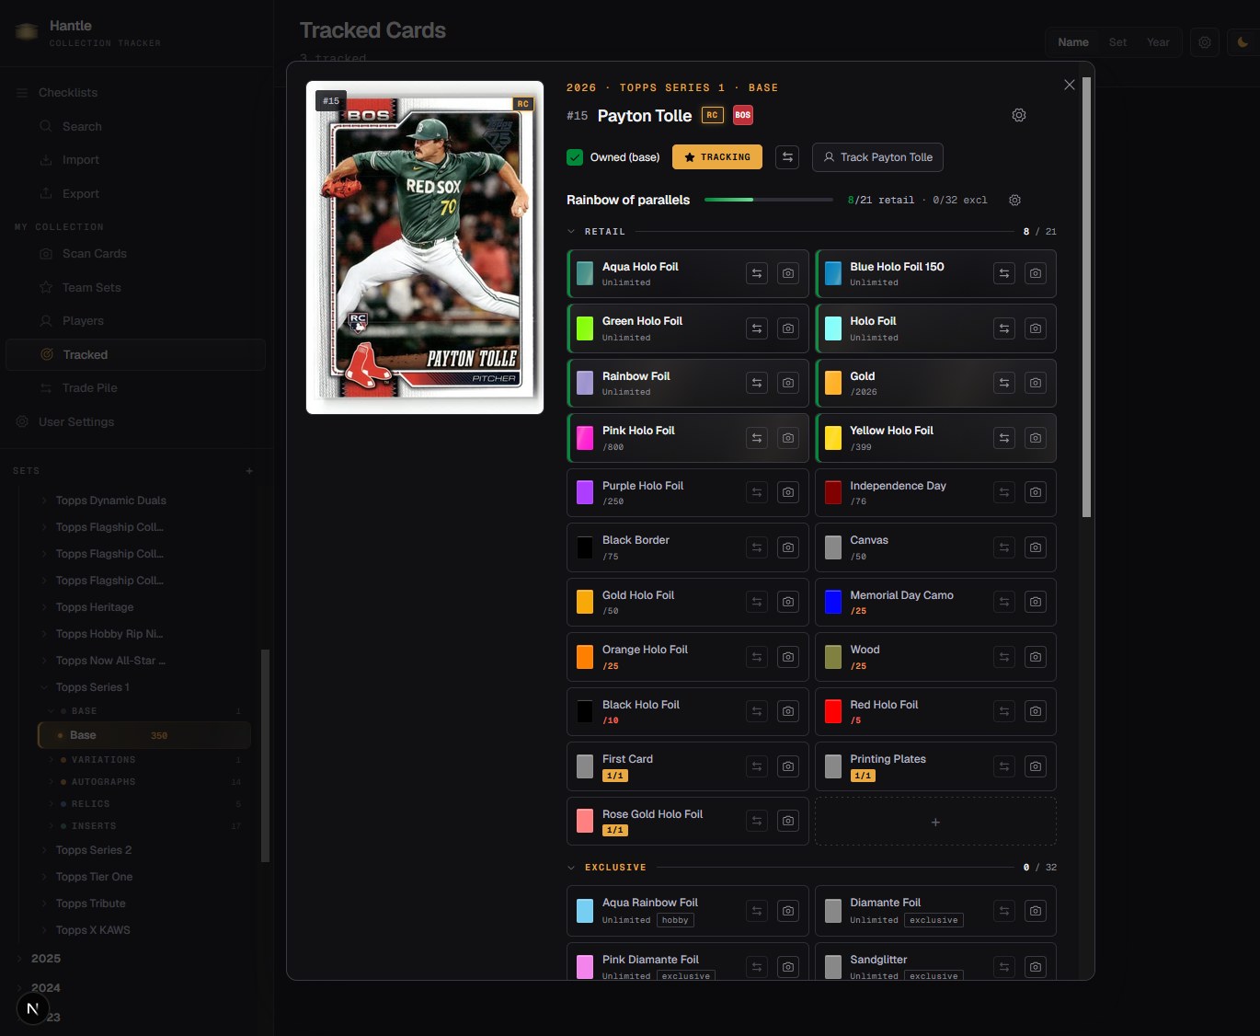
Task: Click camera icon on Rainbow Foil row
Action: [x=788, y=383]
